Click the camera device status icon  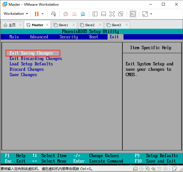tap(165, 169)
